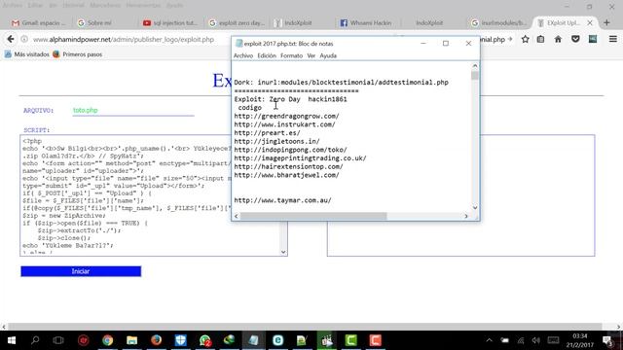
Task: Click the Notepad horizontal scrollbar thumb
Action: [x=313, y=216]
